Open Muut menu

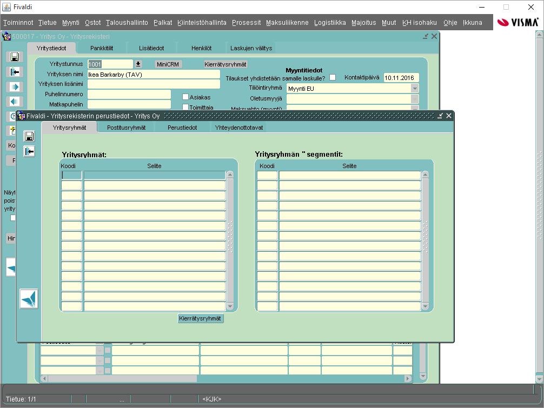click(389, 23)
